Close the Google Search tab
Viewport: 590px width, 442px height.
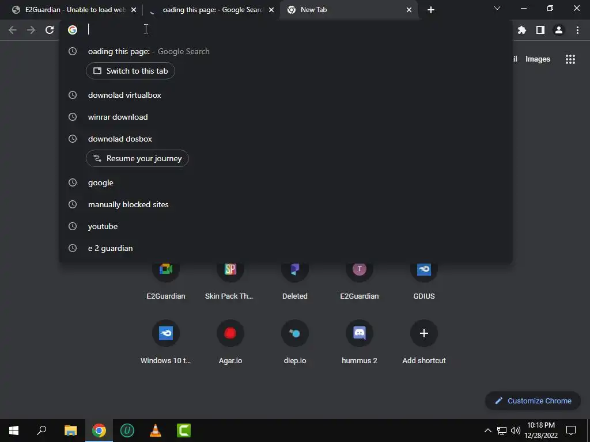coord(271,10)
